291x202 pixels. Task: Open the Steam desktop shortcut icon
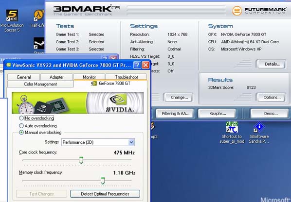[x=39, y=44]
